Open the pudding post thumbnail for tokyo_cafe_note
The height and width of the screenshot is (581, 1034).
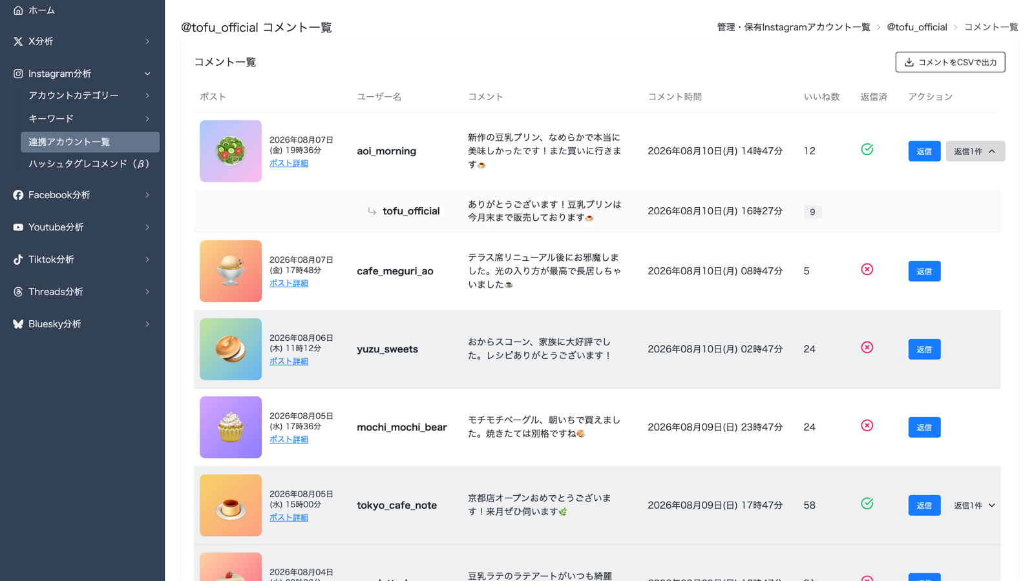point(231,505)
